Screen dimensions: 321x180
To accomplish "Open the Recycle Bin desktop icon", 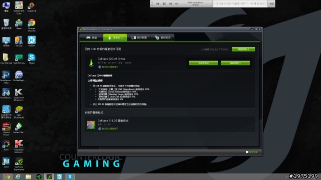I will point(6,24).
